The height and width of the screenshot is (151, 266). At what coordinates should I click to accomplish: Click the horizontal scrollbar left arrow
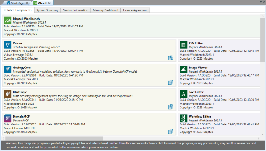tap(3, 138)
